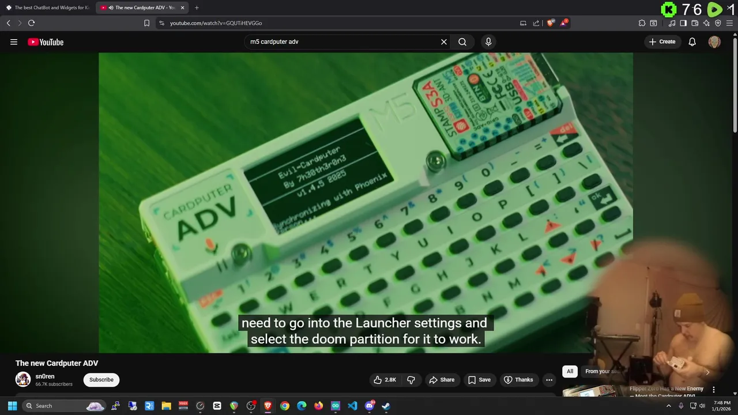Image resolution: width=738 pixels, height=415 pixels.
Task: Open the media control music-note icon
Action: (672, 23)
